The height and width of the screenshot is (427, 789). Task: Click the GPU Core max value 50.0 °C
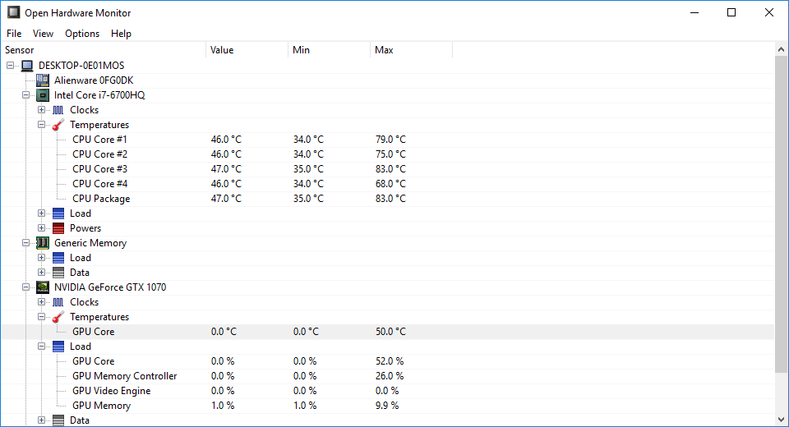click(x=390, y=332)
